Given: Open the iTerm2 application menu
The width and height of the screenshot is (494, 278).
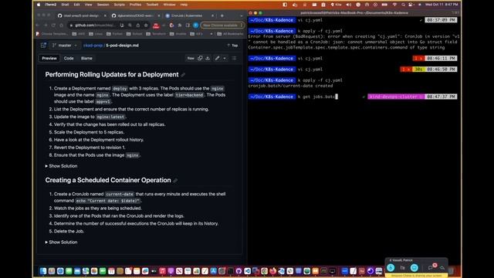Looking at the screenshot, I should click(x=50, y=5).
